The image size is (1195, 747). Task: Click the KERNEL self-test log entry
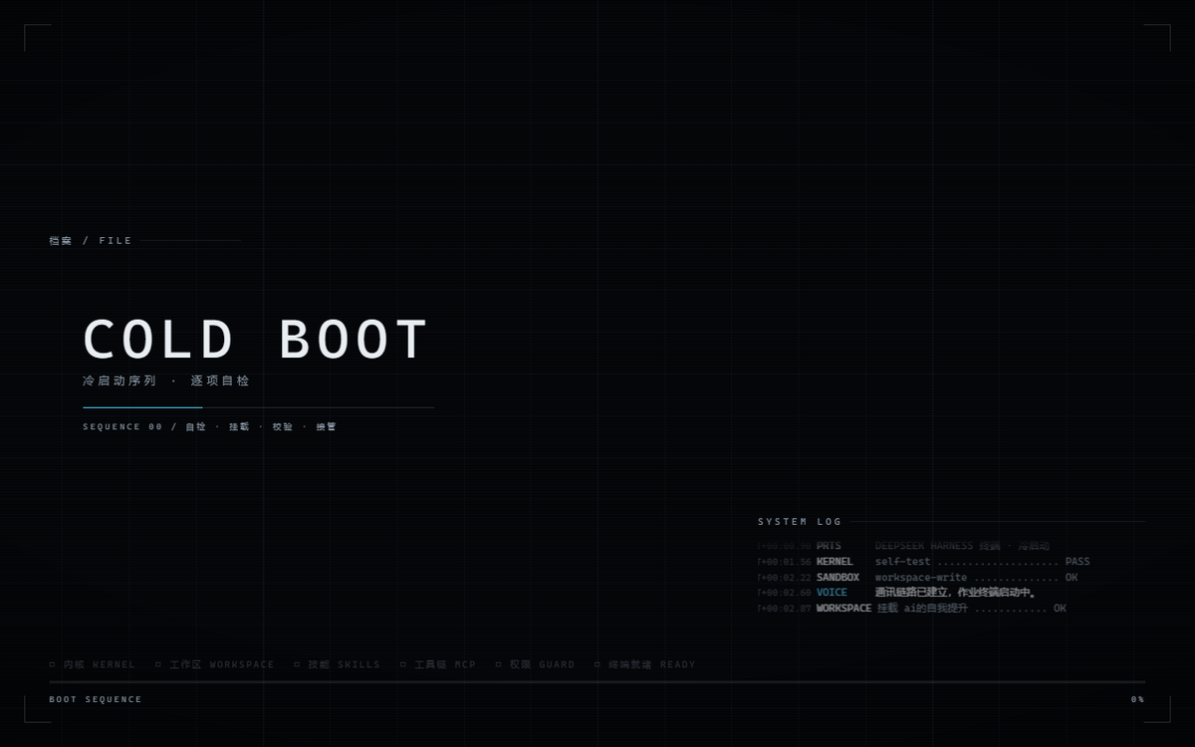tap(924, 562)
